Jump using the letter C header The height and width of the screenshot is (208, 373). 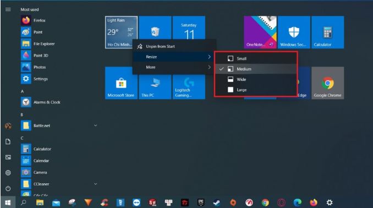point(22,138)
